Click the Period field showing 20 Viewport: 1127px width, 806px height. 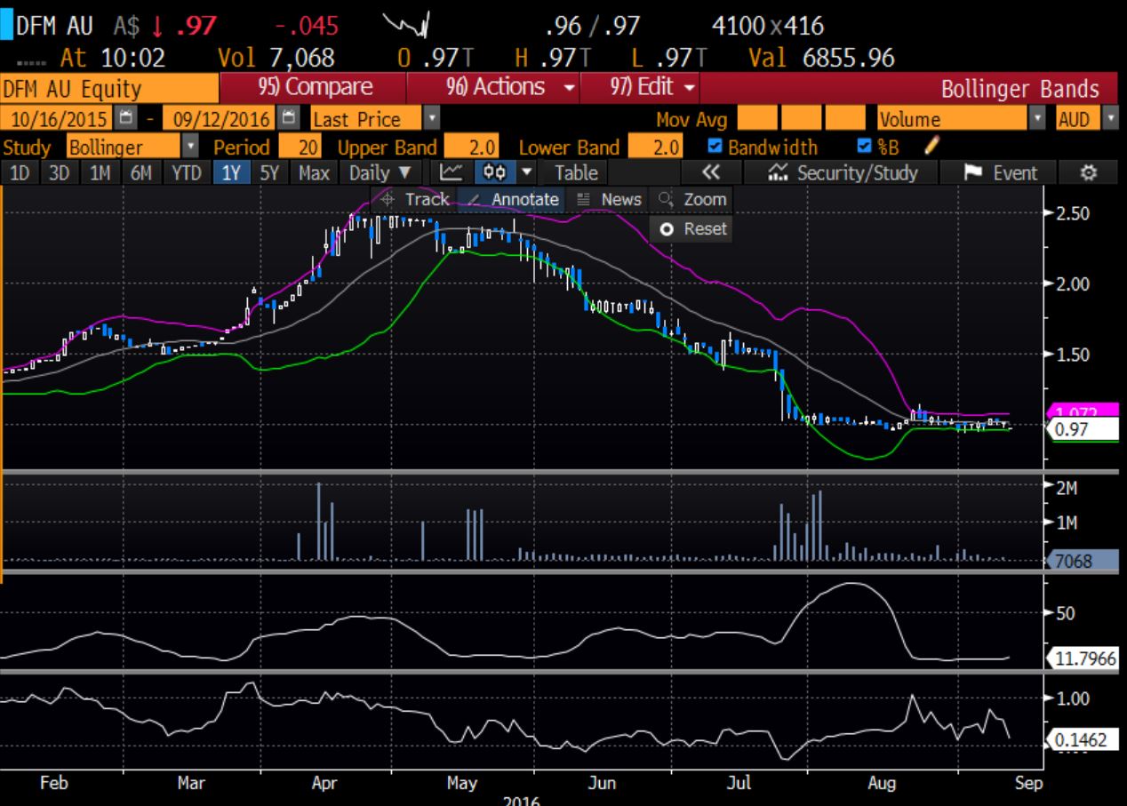tap(299, 146)
